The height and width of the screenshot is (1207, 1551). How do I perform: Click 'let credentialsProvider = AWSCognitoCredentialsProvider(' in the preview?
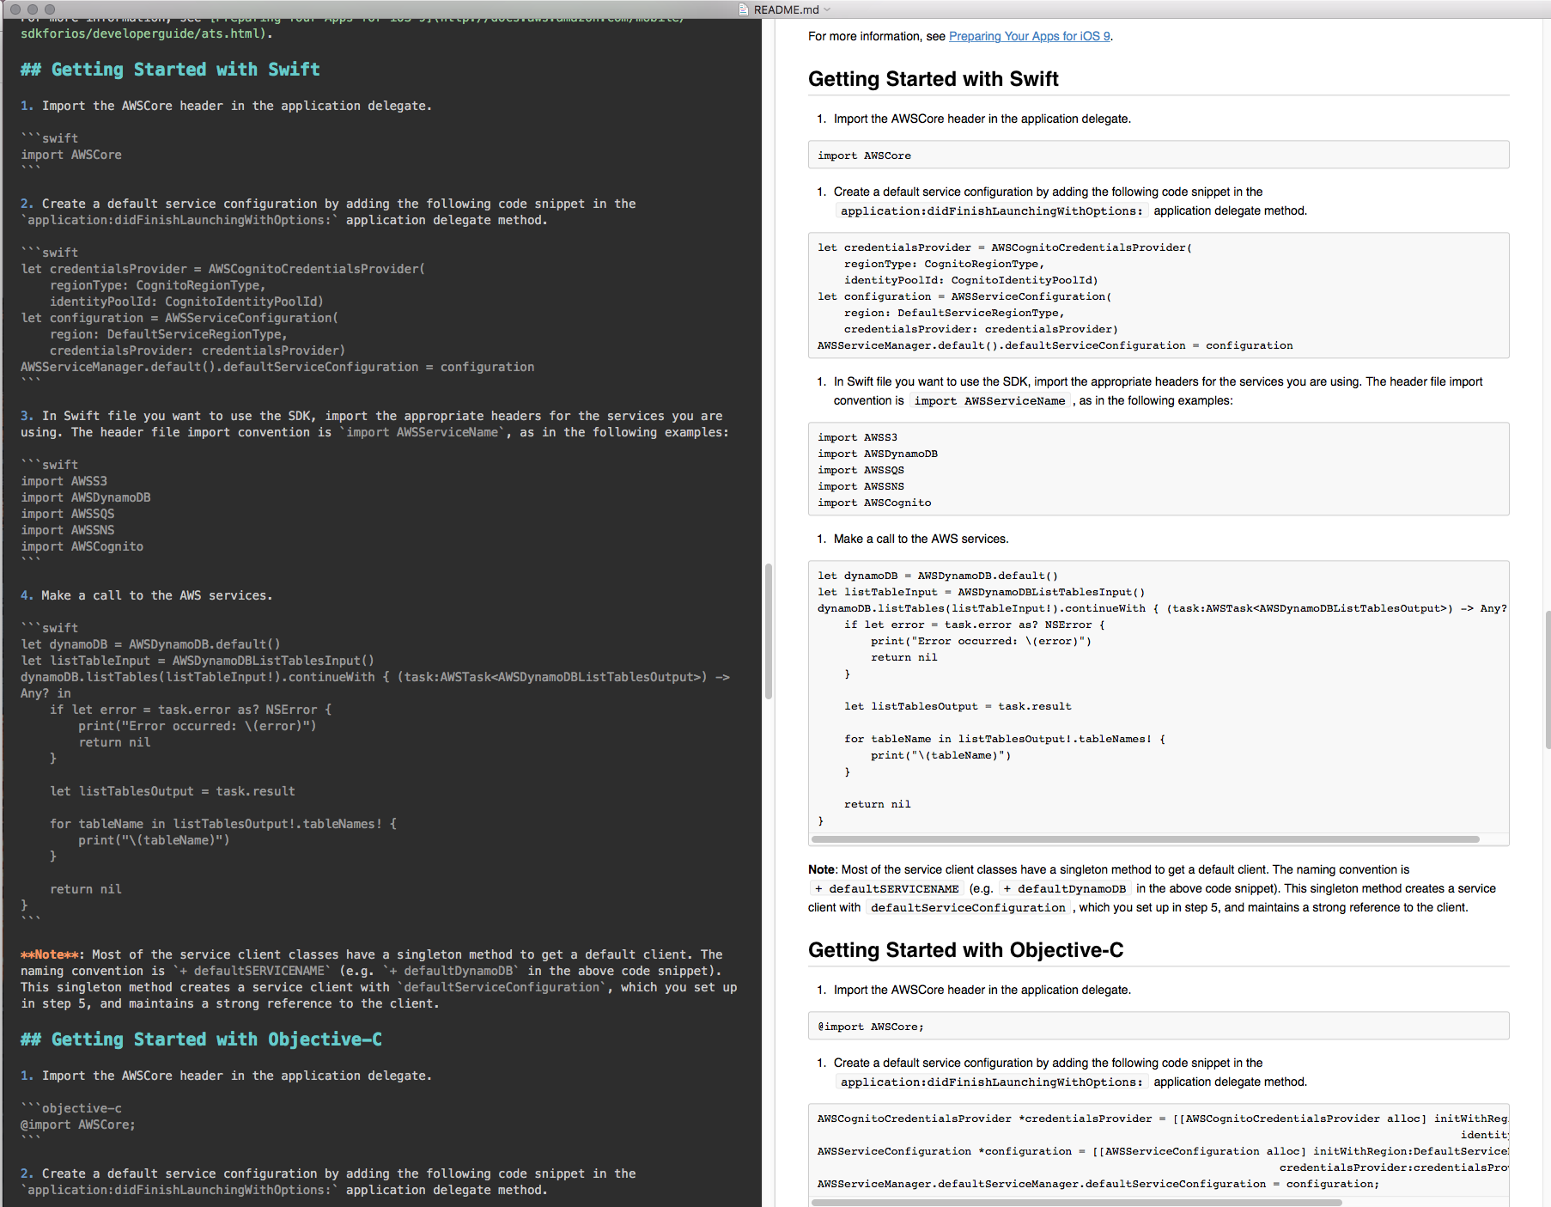pyautogui.click(x=1005, y=247)
